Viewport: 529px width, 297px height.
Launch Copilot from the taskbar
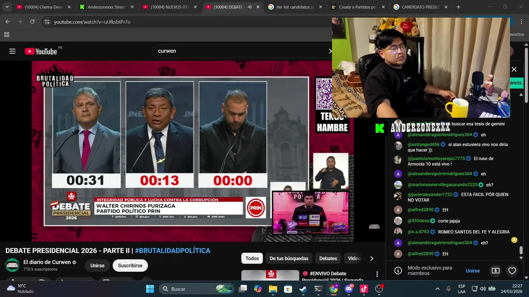point(258,289)
